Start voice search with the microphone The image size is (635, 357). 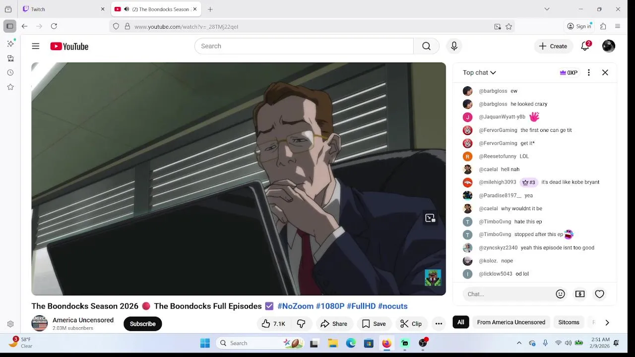click(x=454, y=46)
